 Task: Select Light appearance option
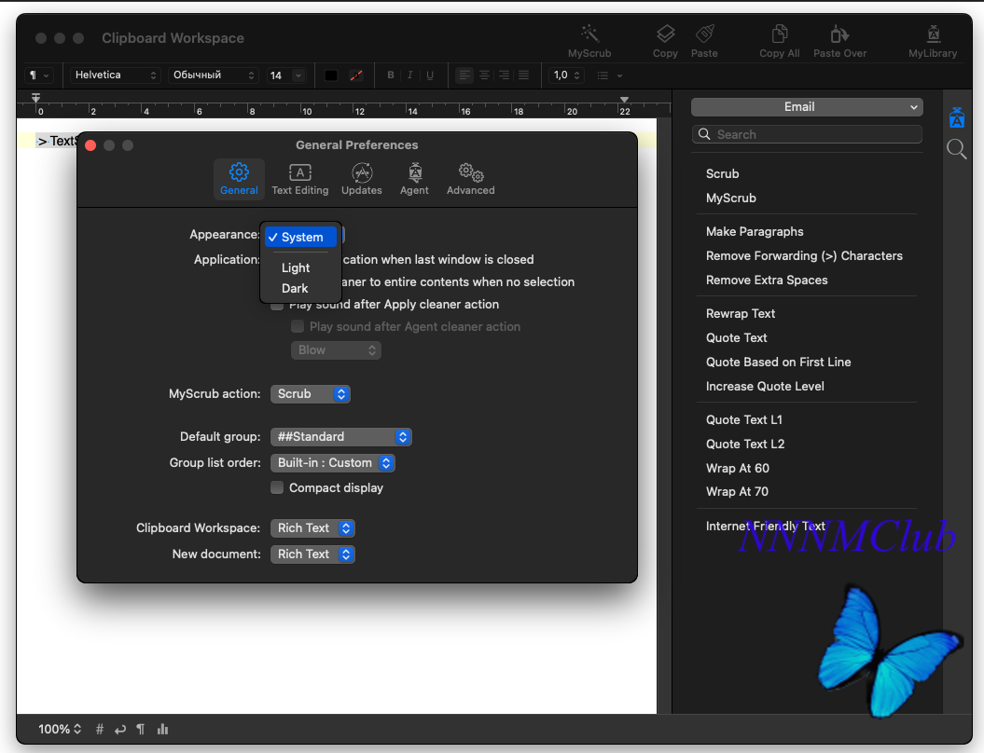click(296, 267)
